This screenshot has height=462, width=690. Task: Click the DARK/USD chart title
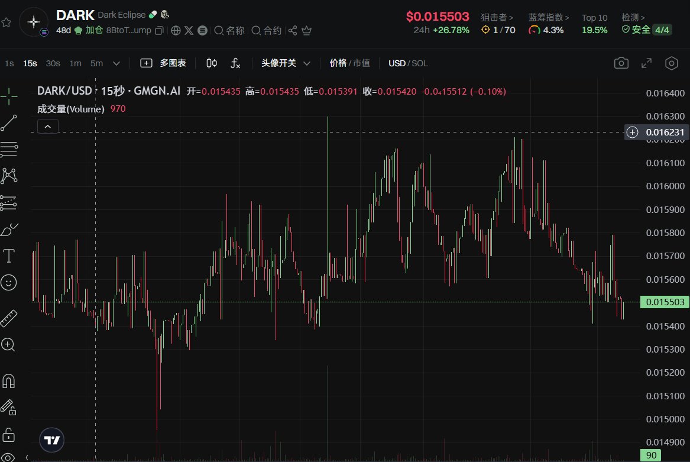pos(109,91)
